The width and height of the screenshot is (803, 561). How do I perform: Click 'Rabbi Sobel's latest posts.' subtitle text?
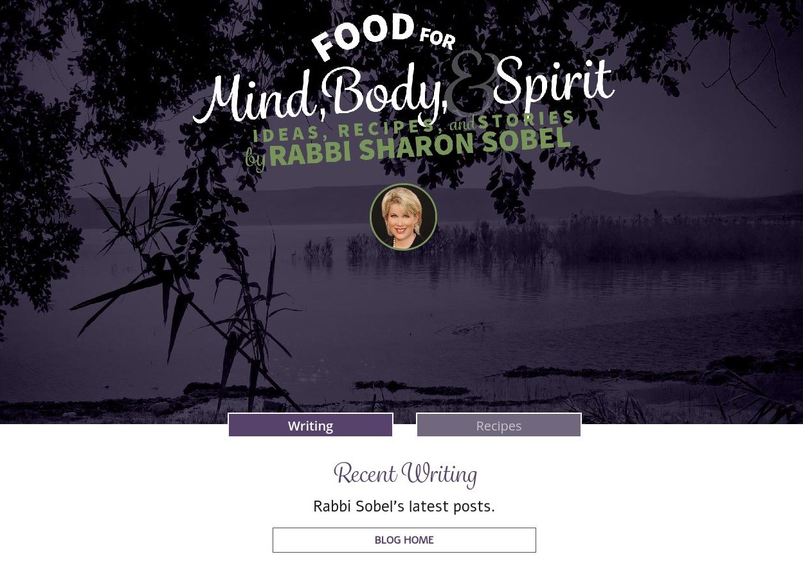404,506
